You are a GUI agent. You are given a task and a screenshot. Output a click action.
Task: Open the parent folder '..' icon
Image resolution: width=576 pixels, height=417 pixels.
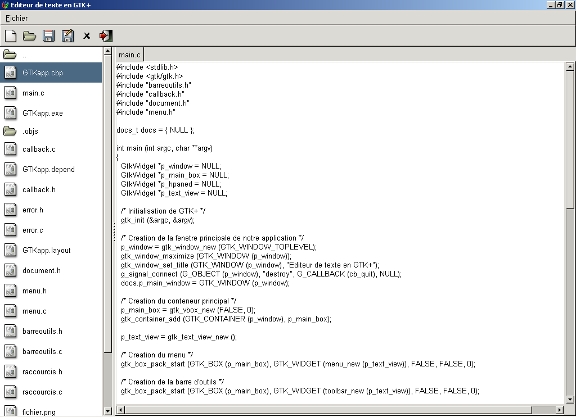pos(10,55)
